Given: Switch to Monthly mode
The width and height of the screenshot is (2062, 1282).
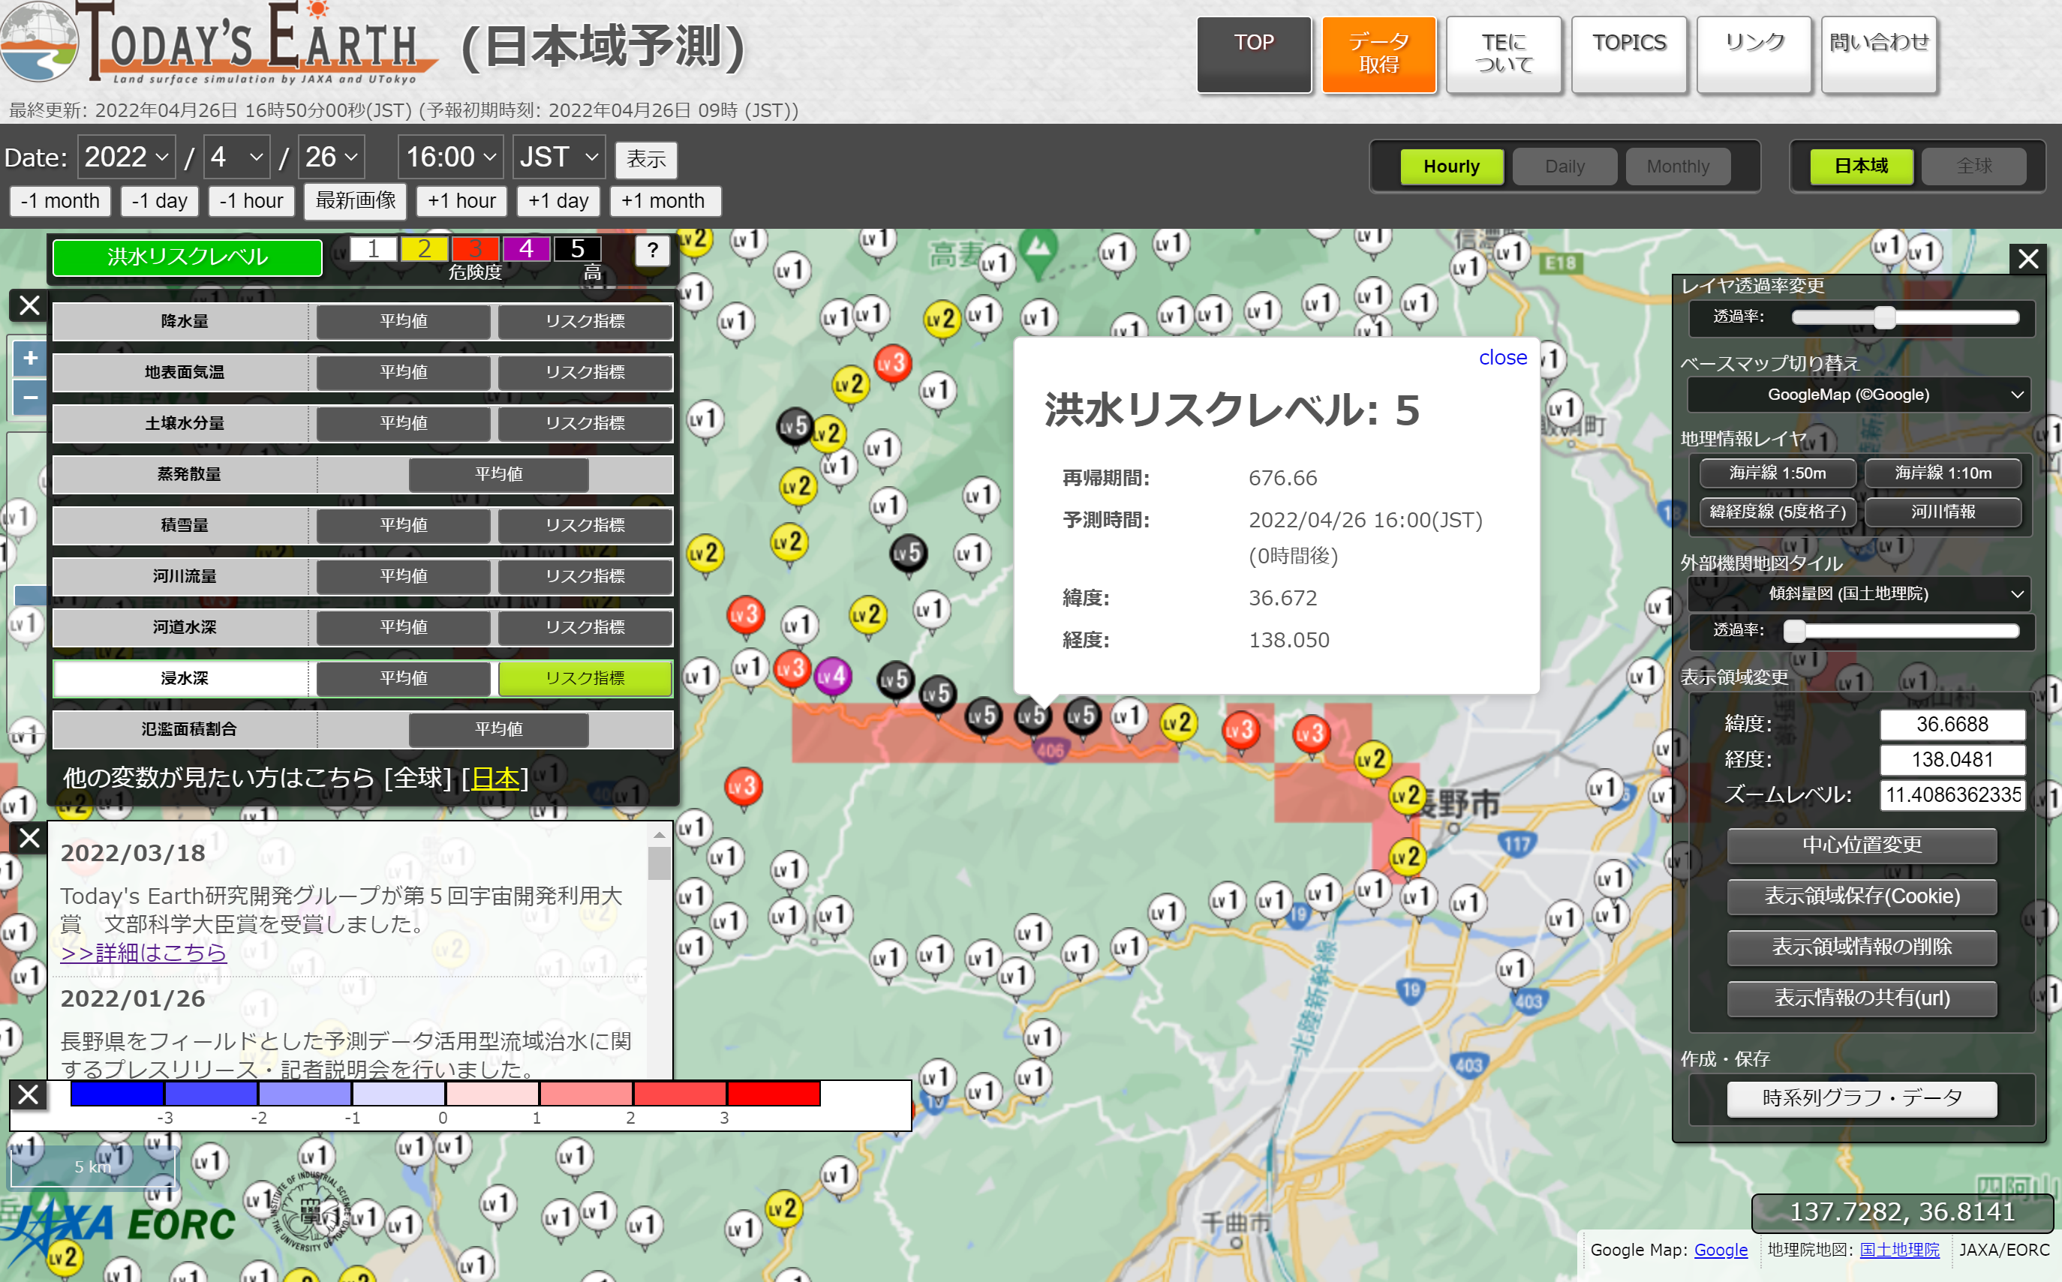Looking at the screenshot, I should click(x=1677, y=167).
